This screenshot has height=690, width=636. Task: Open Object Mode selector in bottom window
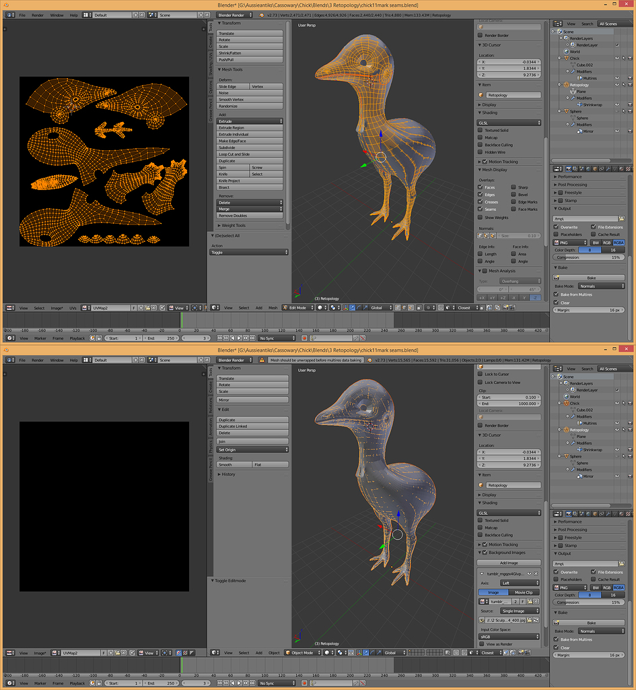[x=302, y=652]
